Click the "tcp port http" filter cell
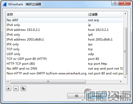 point(98,64)
